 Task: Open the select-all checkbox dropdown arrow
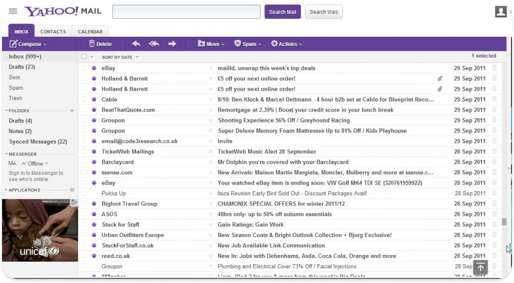coord(92,57)
